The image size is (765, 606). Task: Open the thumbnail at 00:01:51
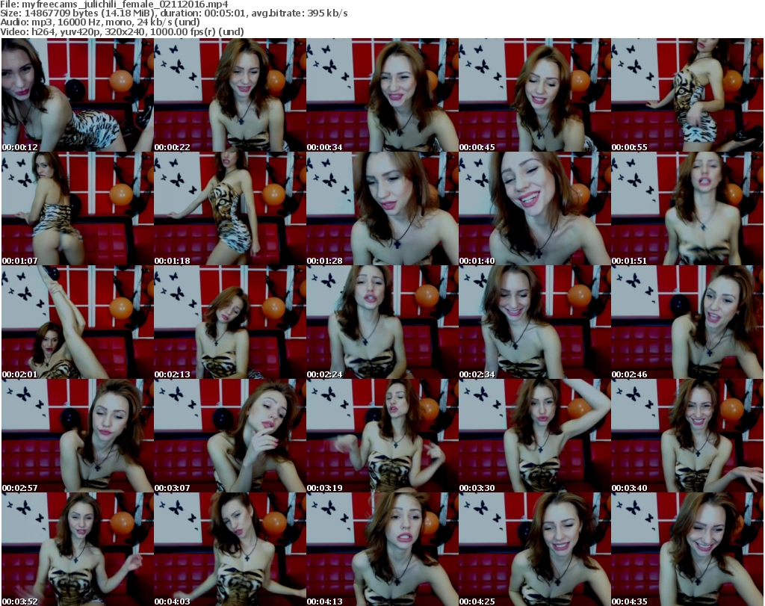point(687,208)
